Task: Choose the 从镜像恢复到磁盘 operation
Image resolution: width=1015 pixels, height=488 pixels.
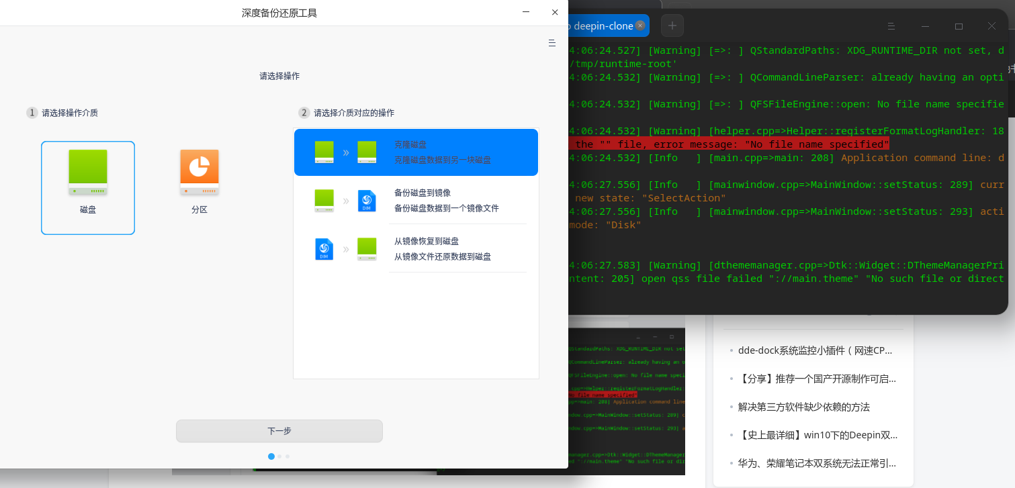Action: (x=416, y=248)
